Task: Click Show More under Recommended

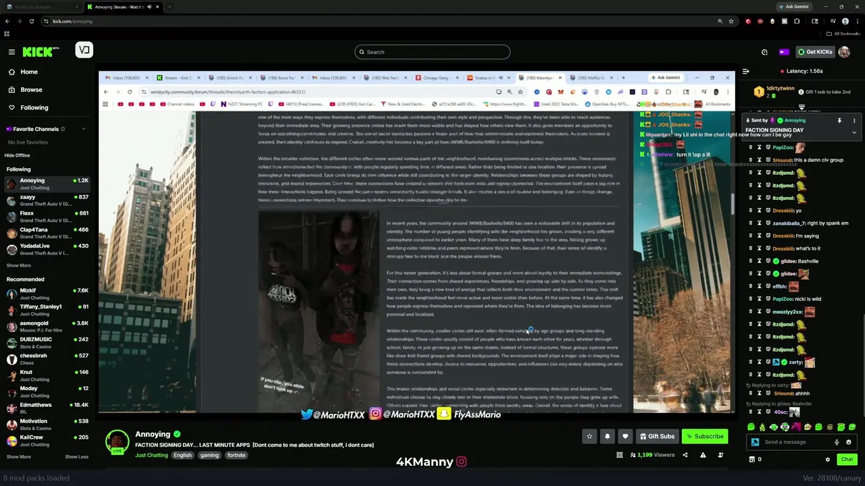Action: [18, 457]
